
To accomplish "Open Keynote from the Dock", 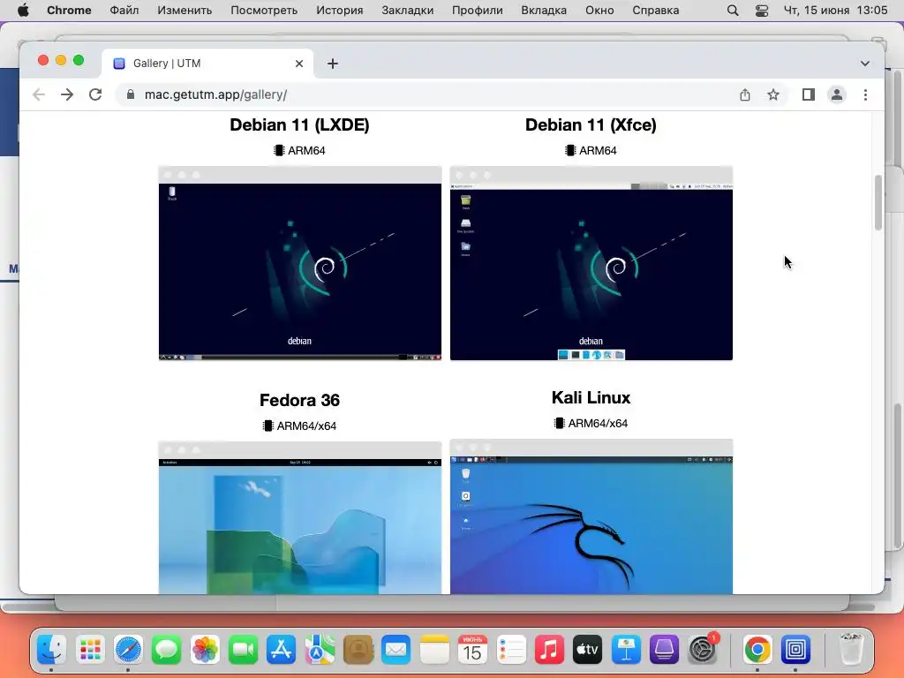I will (x=626, y=651).
